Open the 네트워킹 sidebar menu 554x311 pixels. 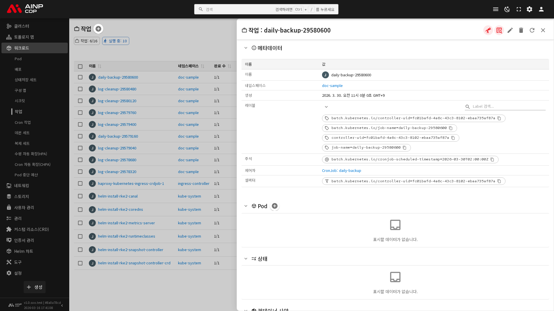pos(22,185)
